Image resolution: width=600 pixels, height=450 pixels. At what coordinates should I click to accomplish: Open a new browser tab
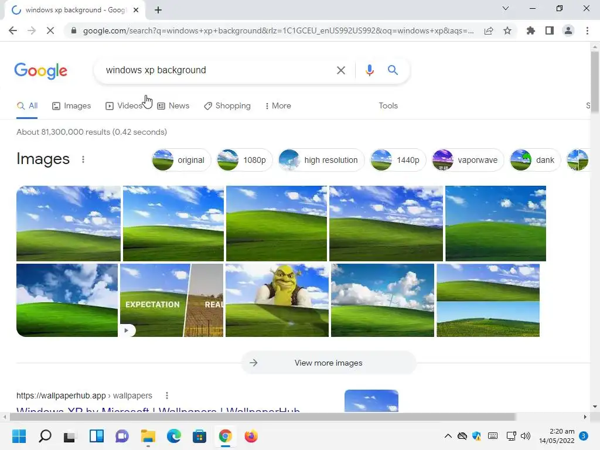158,10
